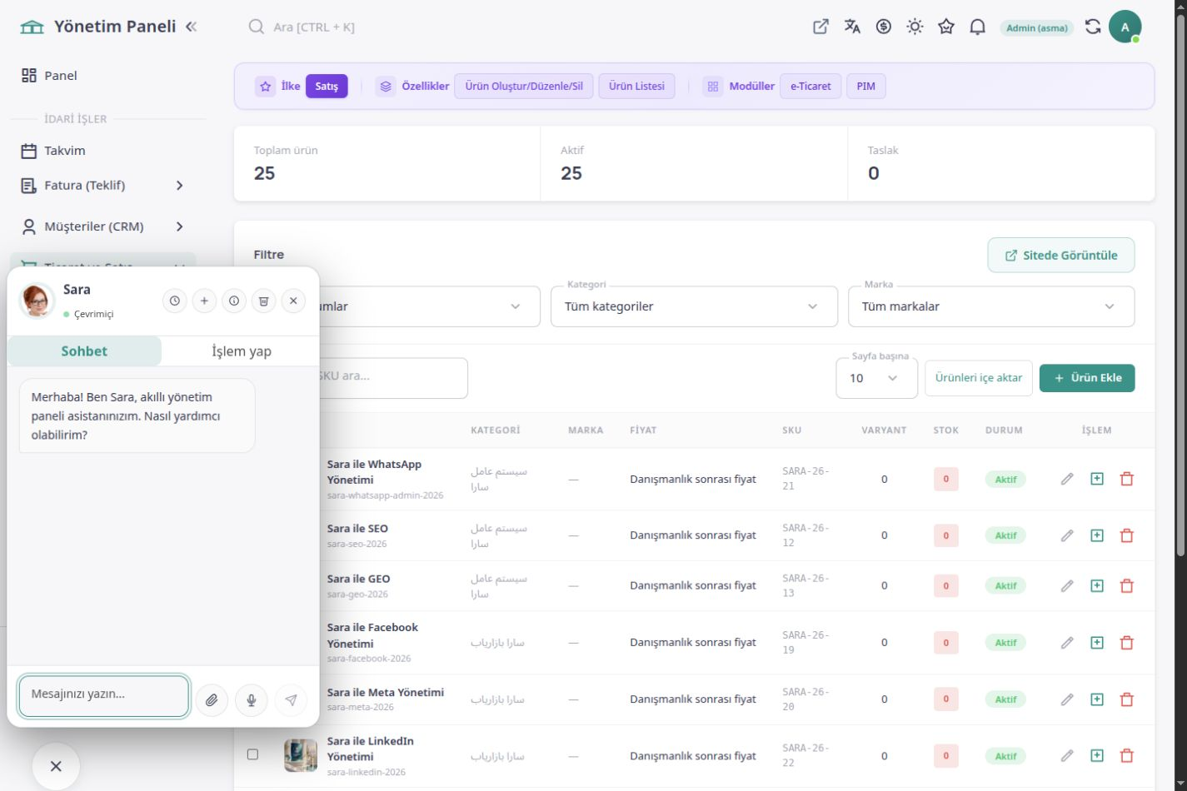Start voice input with microphone icon
The height and width of the screenshot is (791, 1187).
click(252, 700)
